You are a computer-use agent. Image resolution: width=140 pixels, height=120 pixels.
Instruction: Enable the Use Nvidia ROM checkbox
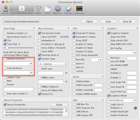(108, 65)
